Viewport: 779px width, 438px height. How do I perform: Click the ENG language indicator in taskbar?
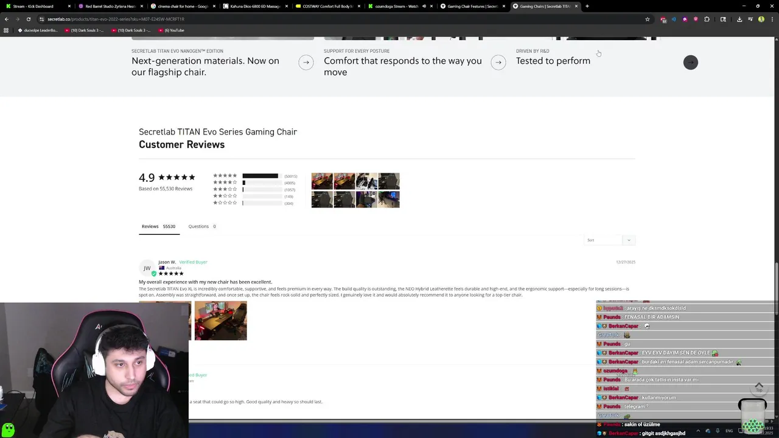click(x=729, y=431)
